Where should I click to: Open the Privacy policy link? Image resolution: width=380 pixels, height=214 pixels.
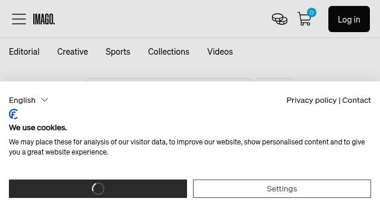pyautogui.click(x=311, y=100)
